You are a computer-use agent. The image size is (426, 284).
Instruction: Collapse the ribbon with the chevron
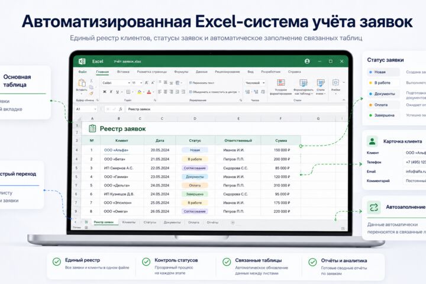click(344, 100)
